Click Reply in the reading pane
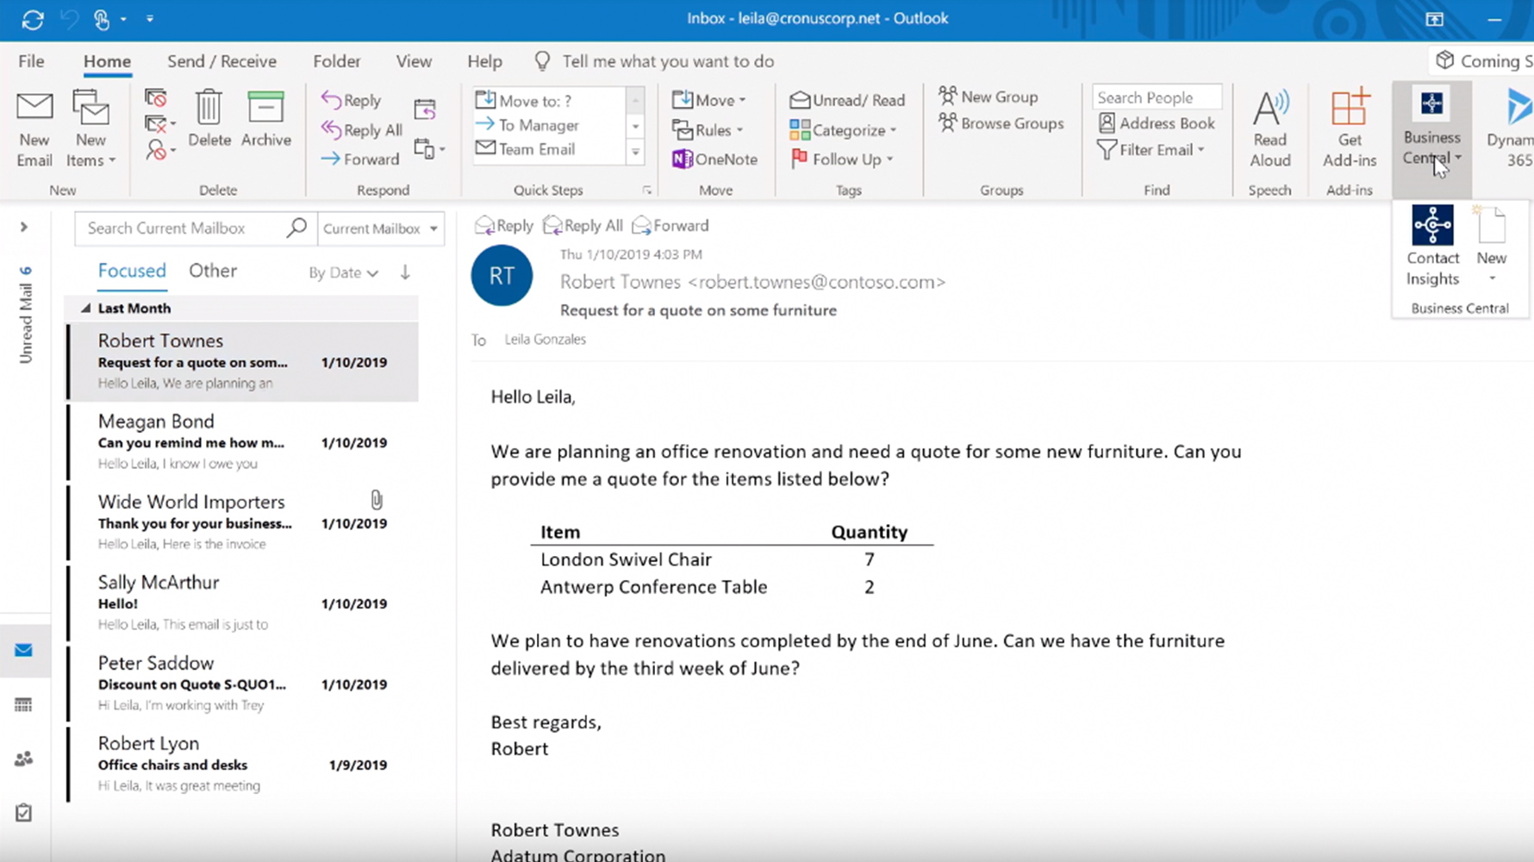Viewport: 1534px width, 862px height. (x=504, y=226)
